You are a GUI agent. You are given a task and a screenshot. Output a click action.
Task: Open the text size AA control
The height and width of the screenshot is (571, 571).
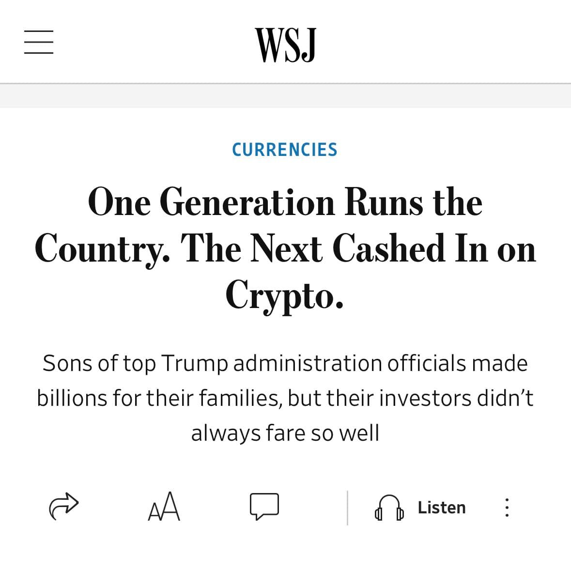click(x=164, y=507)
